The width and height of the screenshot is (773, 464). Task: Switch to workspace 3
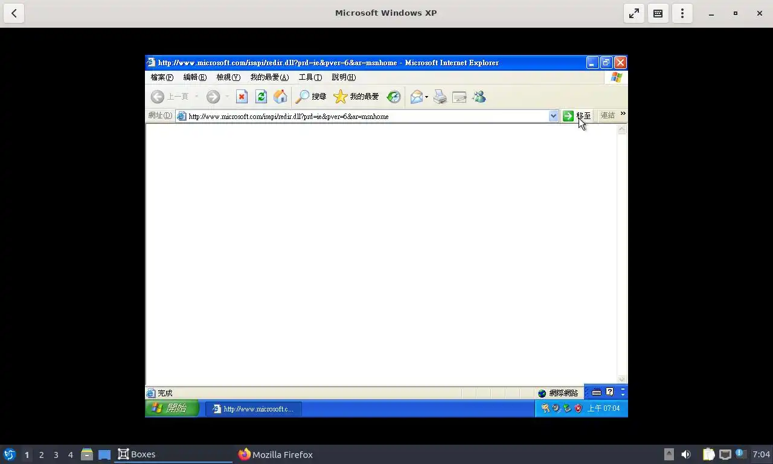[56, 454]
